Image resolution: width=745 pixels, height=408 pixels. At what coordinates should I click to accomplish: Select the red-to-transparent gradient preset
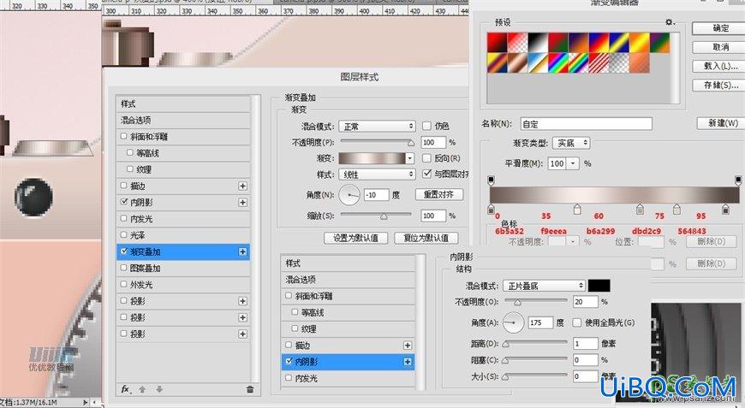point(517,43)
